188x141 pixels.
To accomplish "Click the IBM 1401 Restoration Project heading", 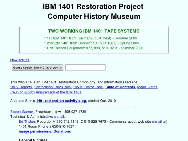I will tap(93, 6).
